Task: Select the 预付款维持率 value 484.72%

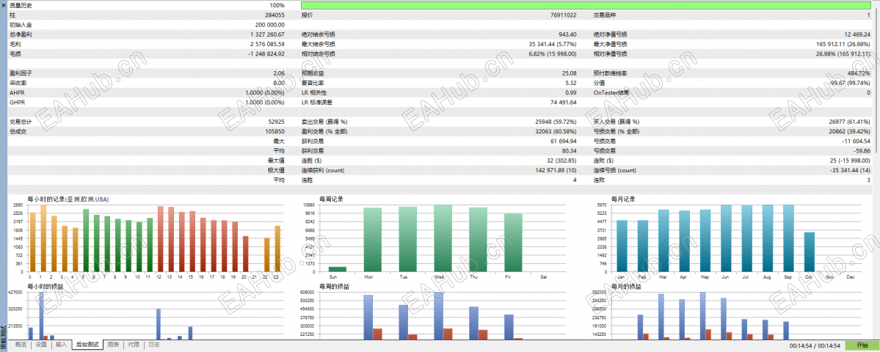Action: (859, 73)
